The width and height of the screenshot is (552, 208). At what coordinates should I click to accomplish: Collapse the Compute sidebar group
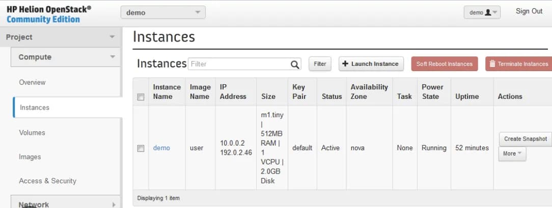pos(66,57)
